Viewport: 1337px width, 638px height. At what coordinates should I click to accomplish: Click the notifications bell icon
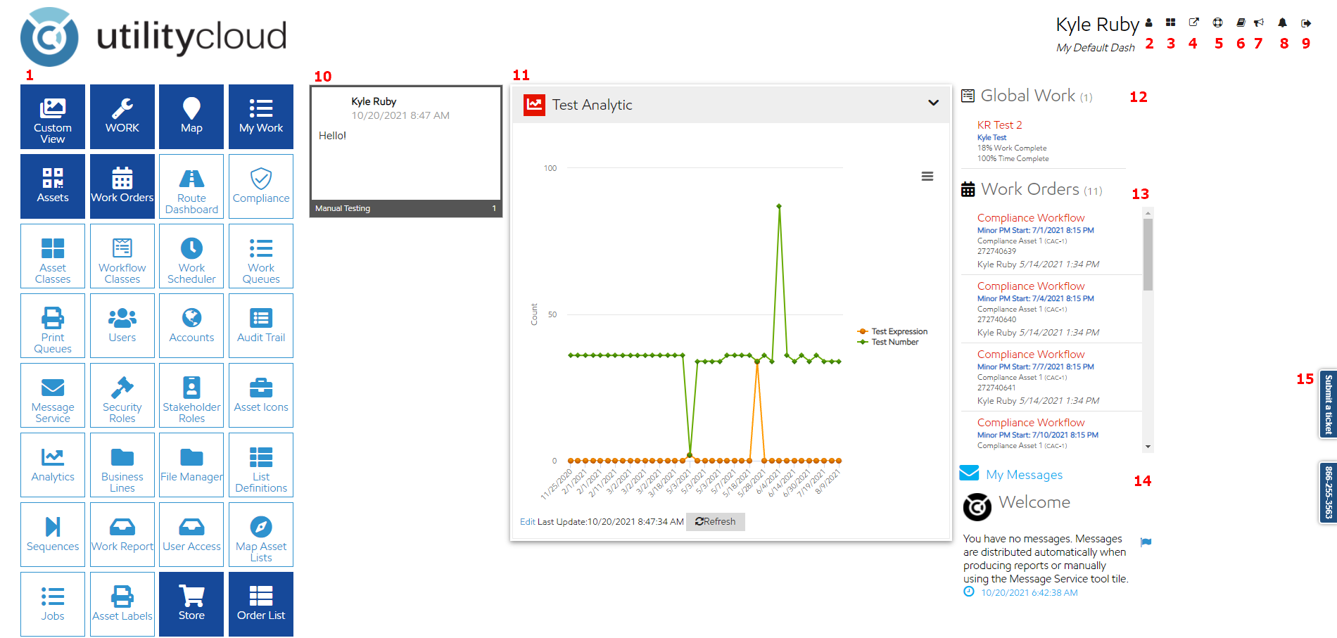[x=1282, y=23]
